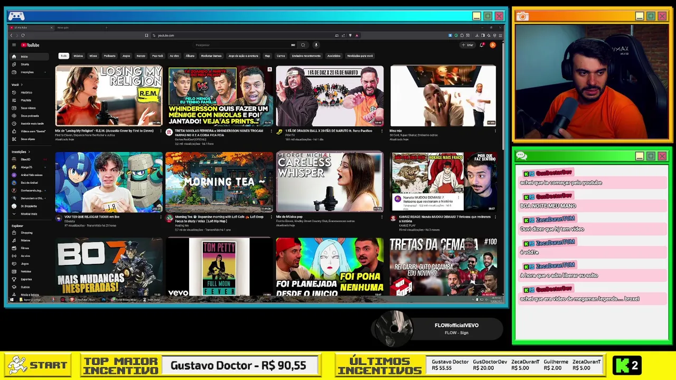676x380 pixels.
Task: Open Vídeos com "Gostei" list
Action: tap(29, 131)
